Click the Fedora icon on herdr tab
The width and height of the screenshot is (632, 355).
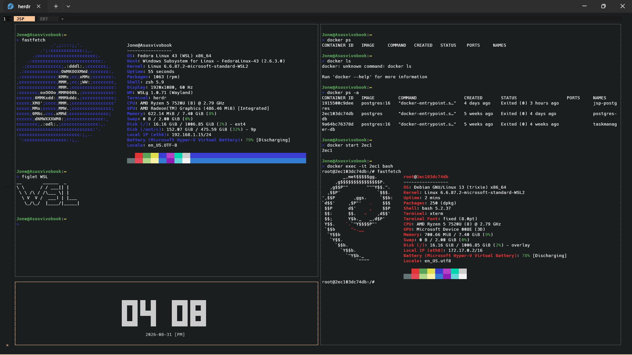click(11, 6)
